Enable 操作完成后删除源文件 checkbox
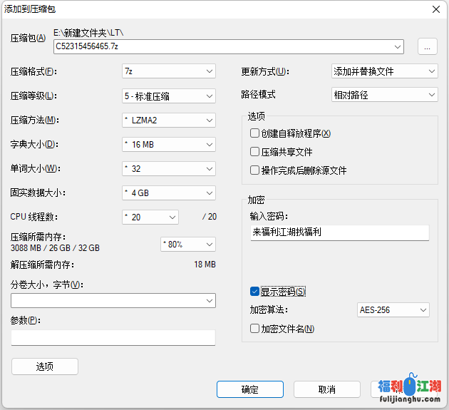The height and width of the screenshot is (410, 449). tap(254, 170)
